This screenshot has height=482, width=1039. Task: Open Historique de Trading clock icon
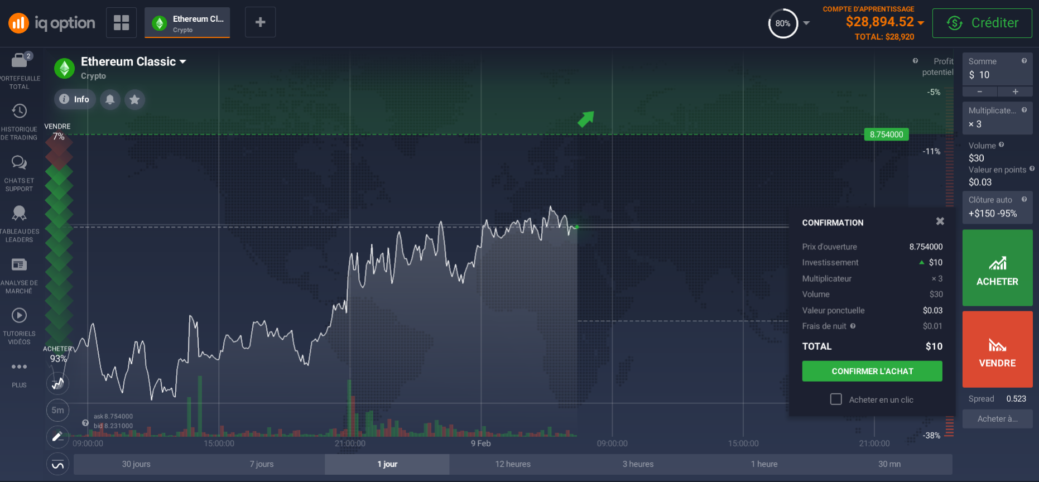click(20, 111)
